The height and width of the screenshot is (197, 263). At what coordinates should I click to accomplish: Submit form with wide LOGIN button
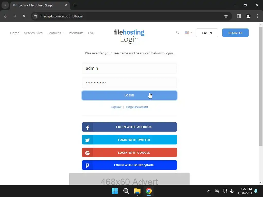129,95
